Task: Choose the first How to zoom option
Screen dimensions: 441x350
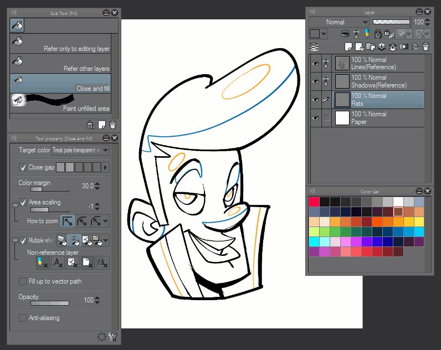Action: tap(68, 221)
